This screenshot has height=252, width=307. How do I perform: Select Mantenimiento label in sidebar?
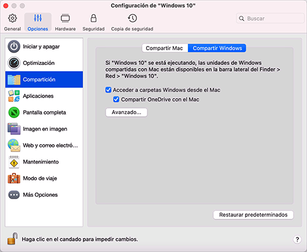[x=41, y=162]
